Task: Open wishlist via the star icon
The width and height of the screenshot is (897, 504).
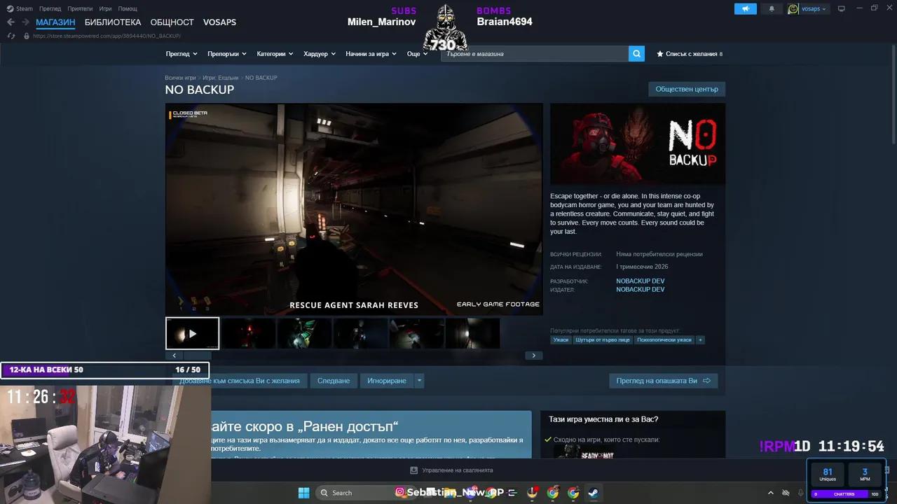Action: (659, 53)
